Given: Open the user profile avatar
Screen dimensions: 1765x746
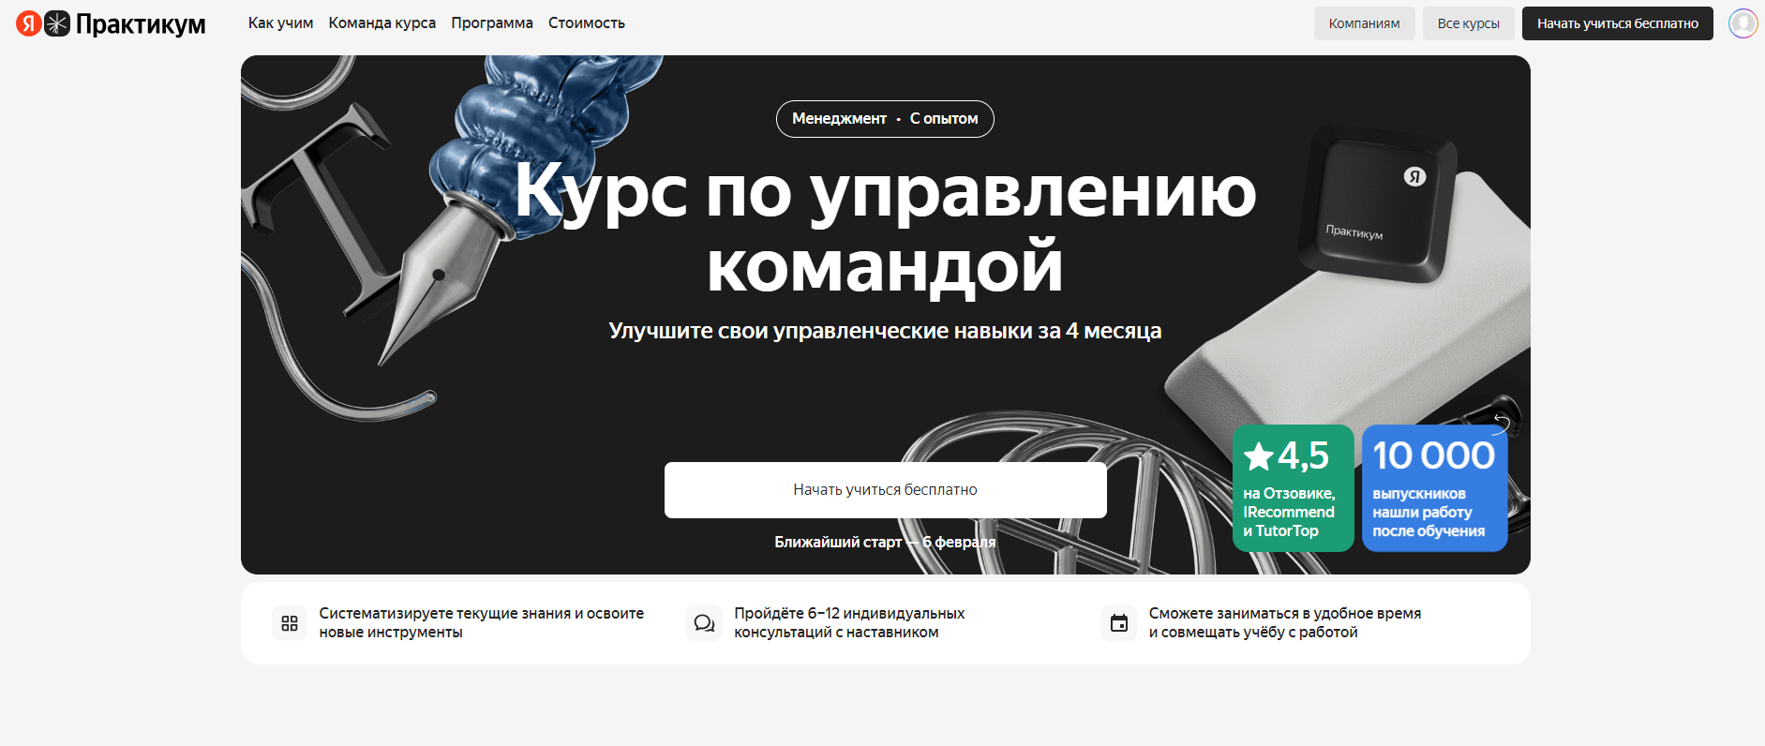Looking at the screenshot, I should click(x=1743, y=23).
